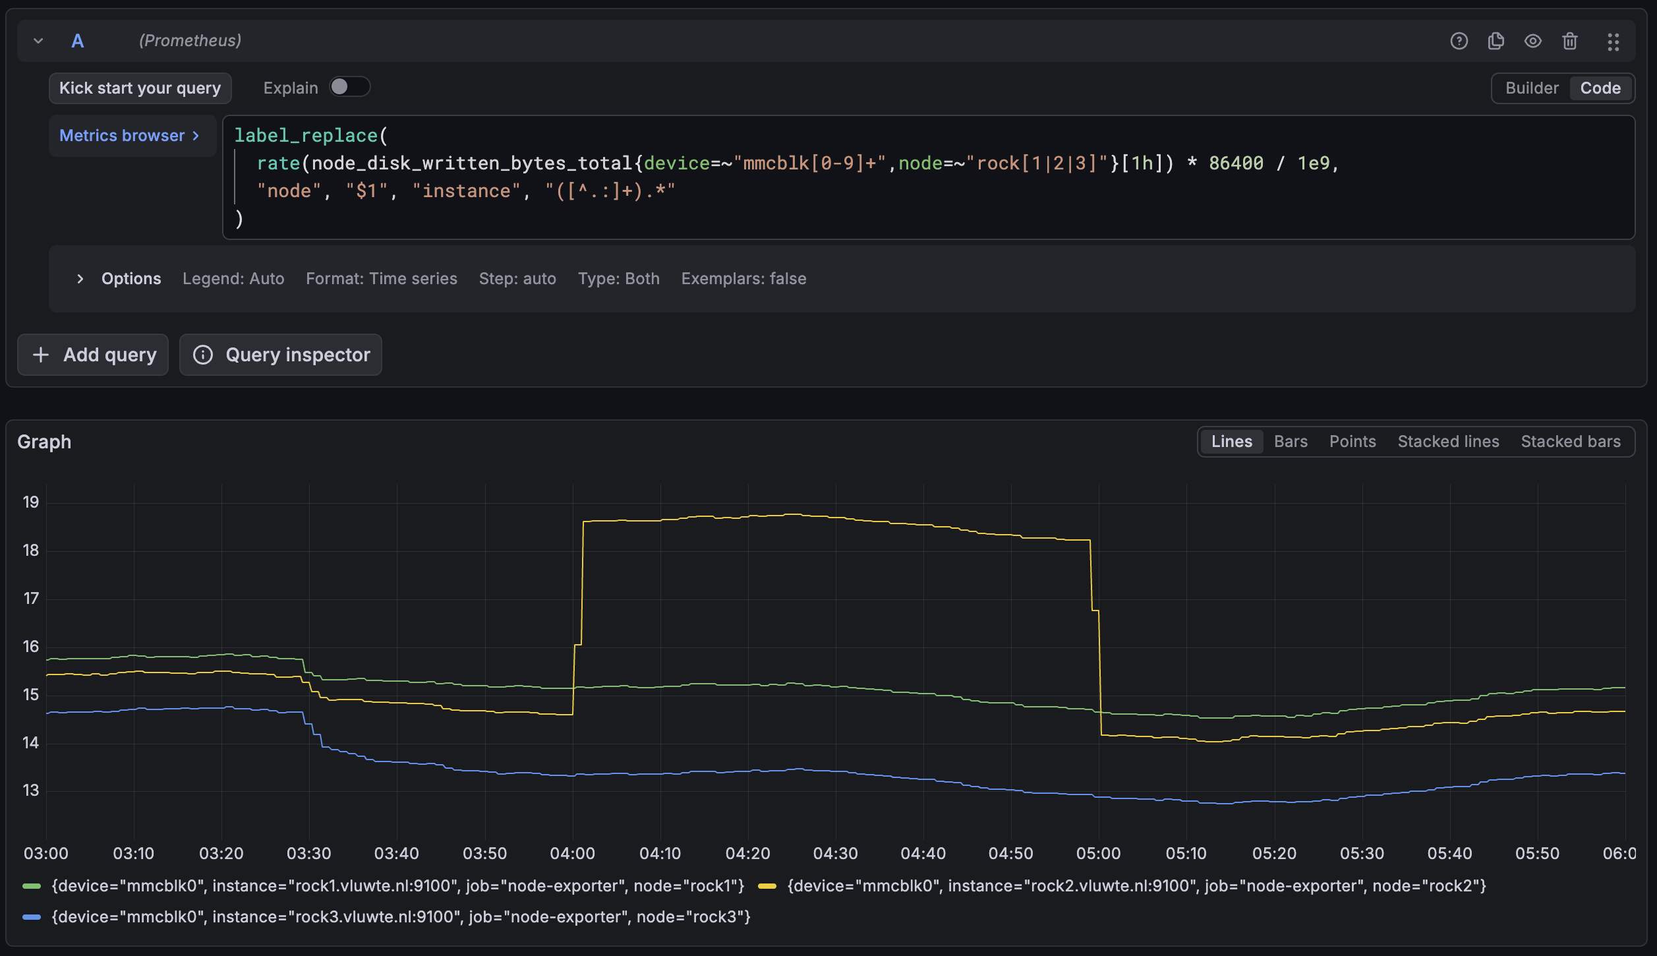Image resolution: width=1657 pixels, height=956 pixels.
Task: Duplicate query A with copy icon
Action: tap(1496, 41)
